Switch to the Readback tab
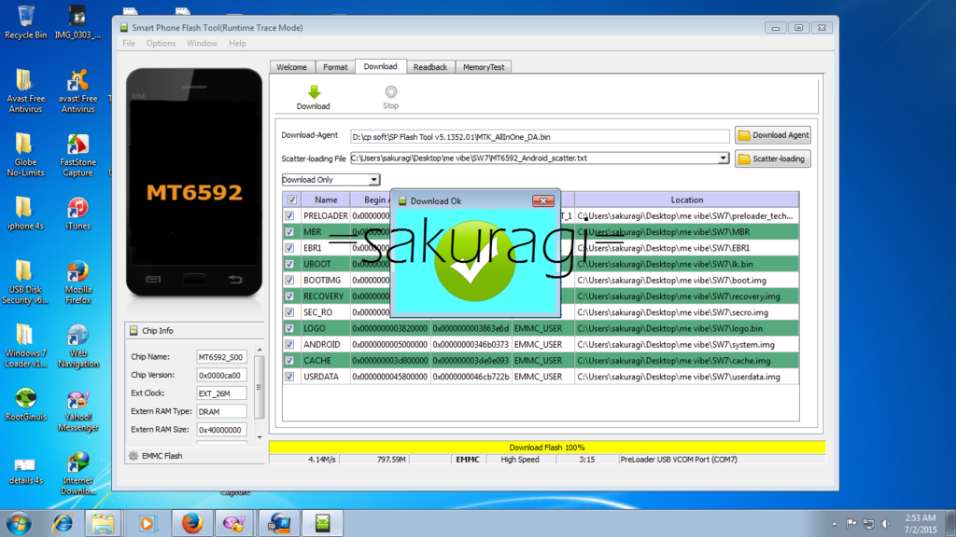Screen dimensions: 956x537 point(430,67)
